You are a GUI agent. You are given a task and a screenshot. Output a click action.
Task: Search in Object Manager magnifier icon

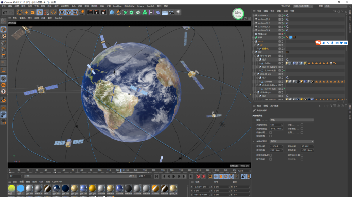(x=335, y=11)
